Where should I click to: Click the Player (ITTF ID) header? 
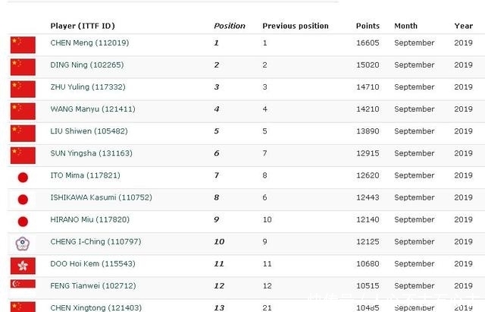click(83, 26)
